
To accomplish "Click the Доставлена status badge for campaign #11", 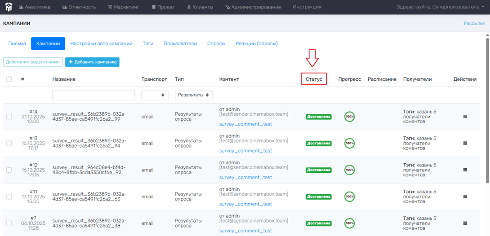I will tap(319, 197).
